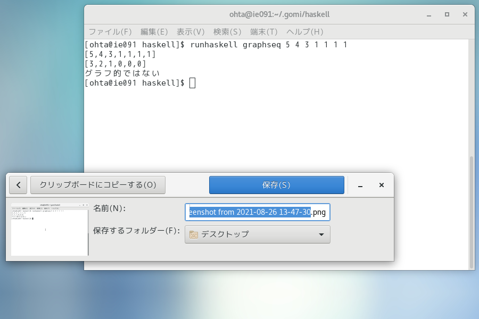479x319 pixels.
Task: Close the terminal window
Action: [465, 14]
